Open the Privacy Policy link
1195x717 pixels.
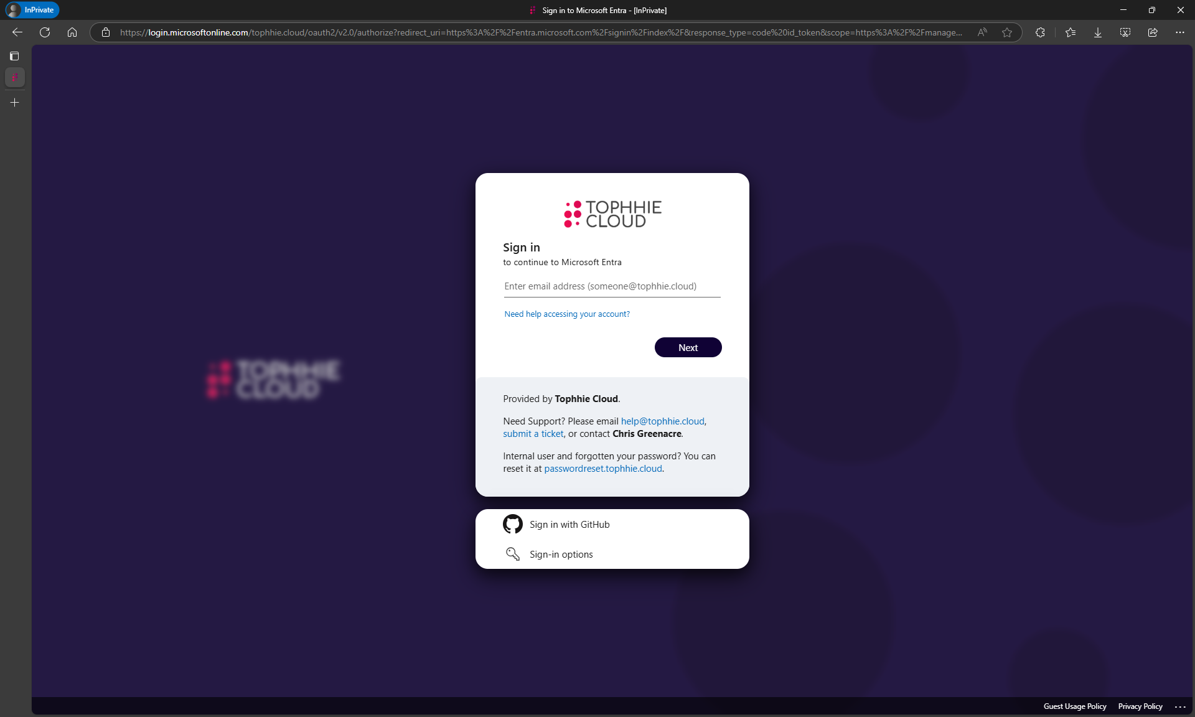[x=1140, y=706]
